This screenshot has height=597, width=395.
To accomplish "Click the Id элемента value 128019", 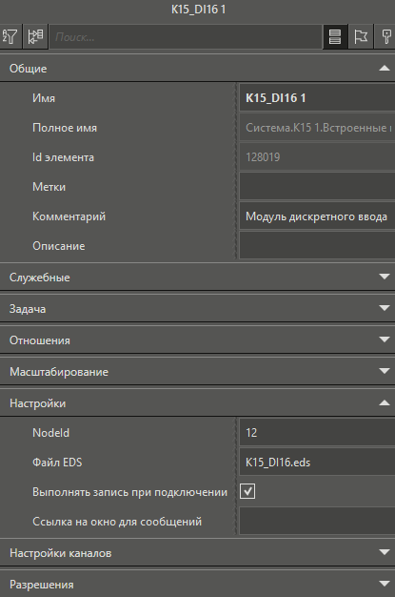I will pos(317,157).
